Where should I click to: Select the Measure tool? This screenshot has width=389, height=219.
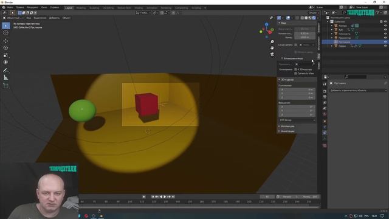tap(5, 77)
